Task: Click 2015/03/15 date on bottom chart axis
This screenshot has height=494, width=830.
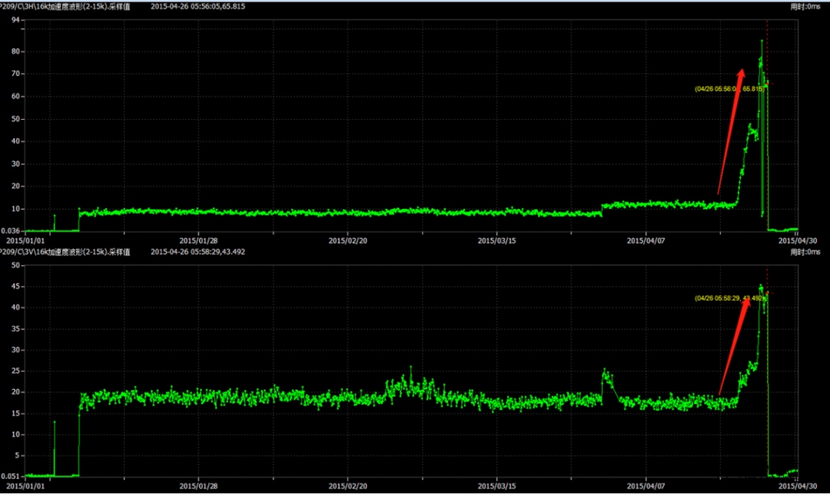Action: coord(496,486)
